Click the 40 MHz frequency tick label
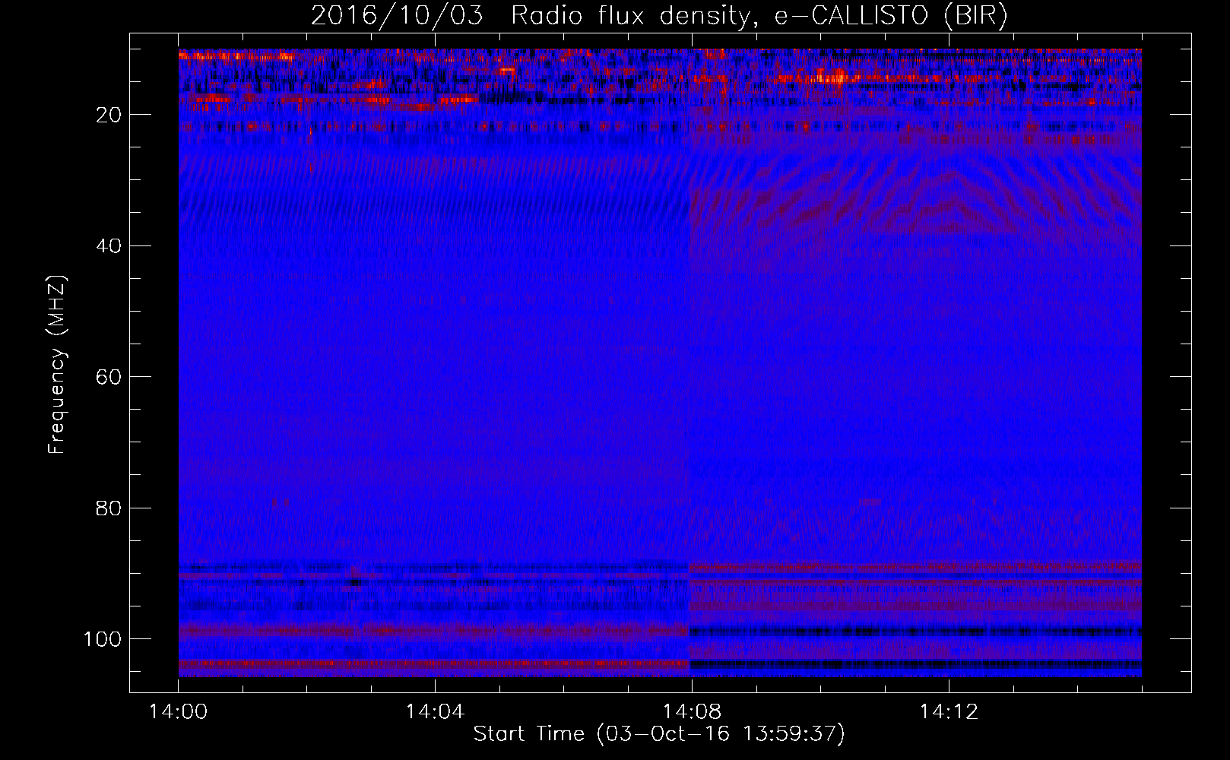 coord(109,246)
